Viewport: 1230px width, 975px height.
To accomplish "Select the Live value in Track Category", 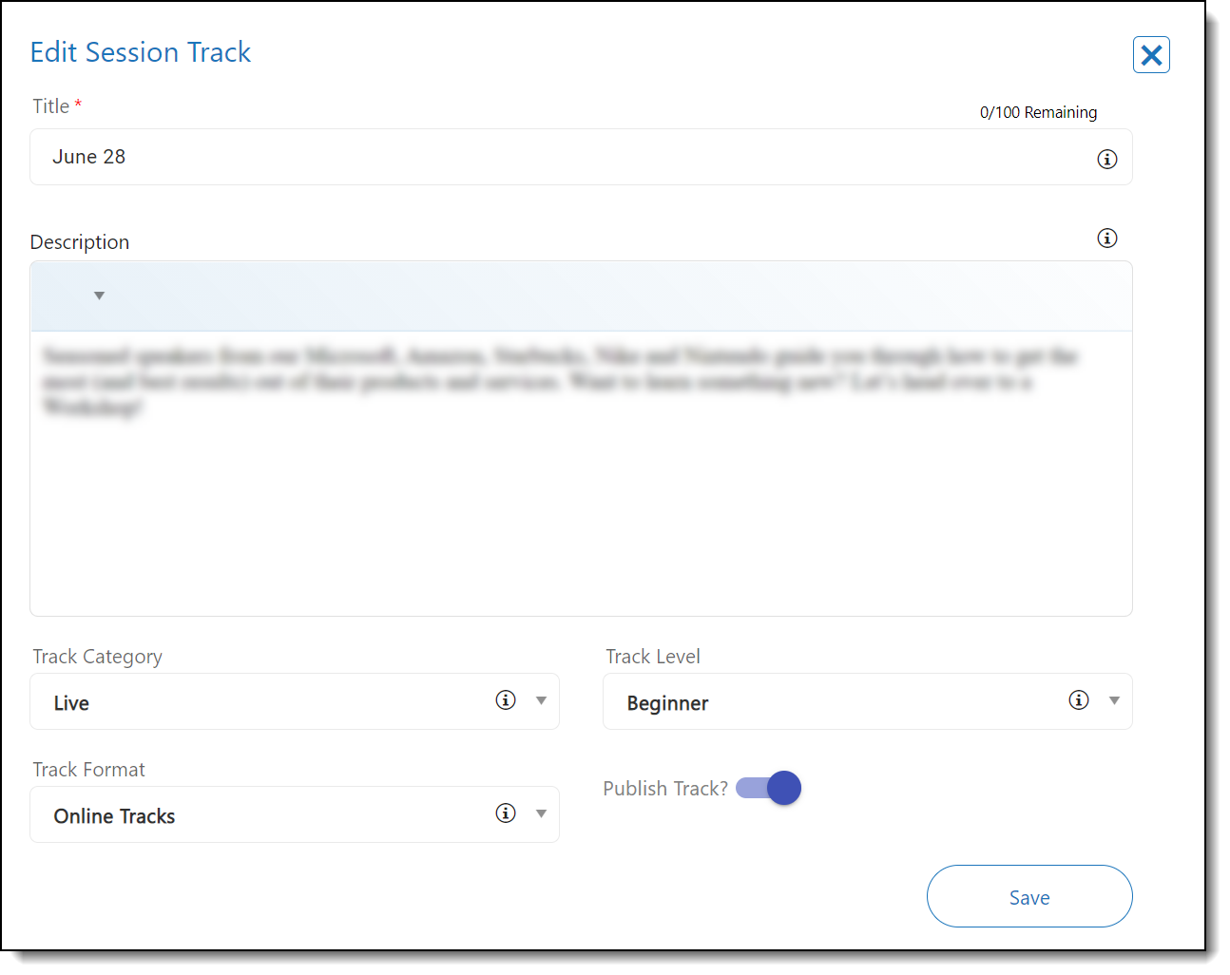I will coord(72,703).
